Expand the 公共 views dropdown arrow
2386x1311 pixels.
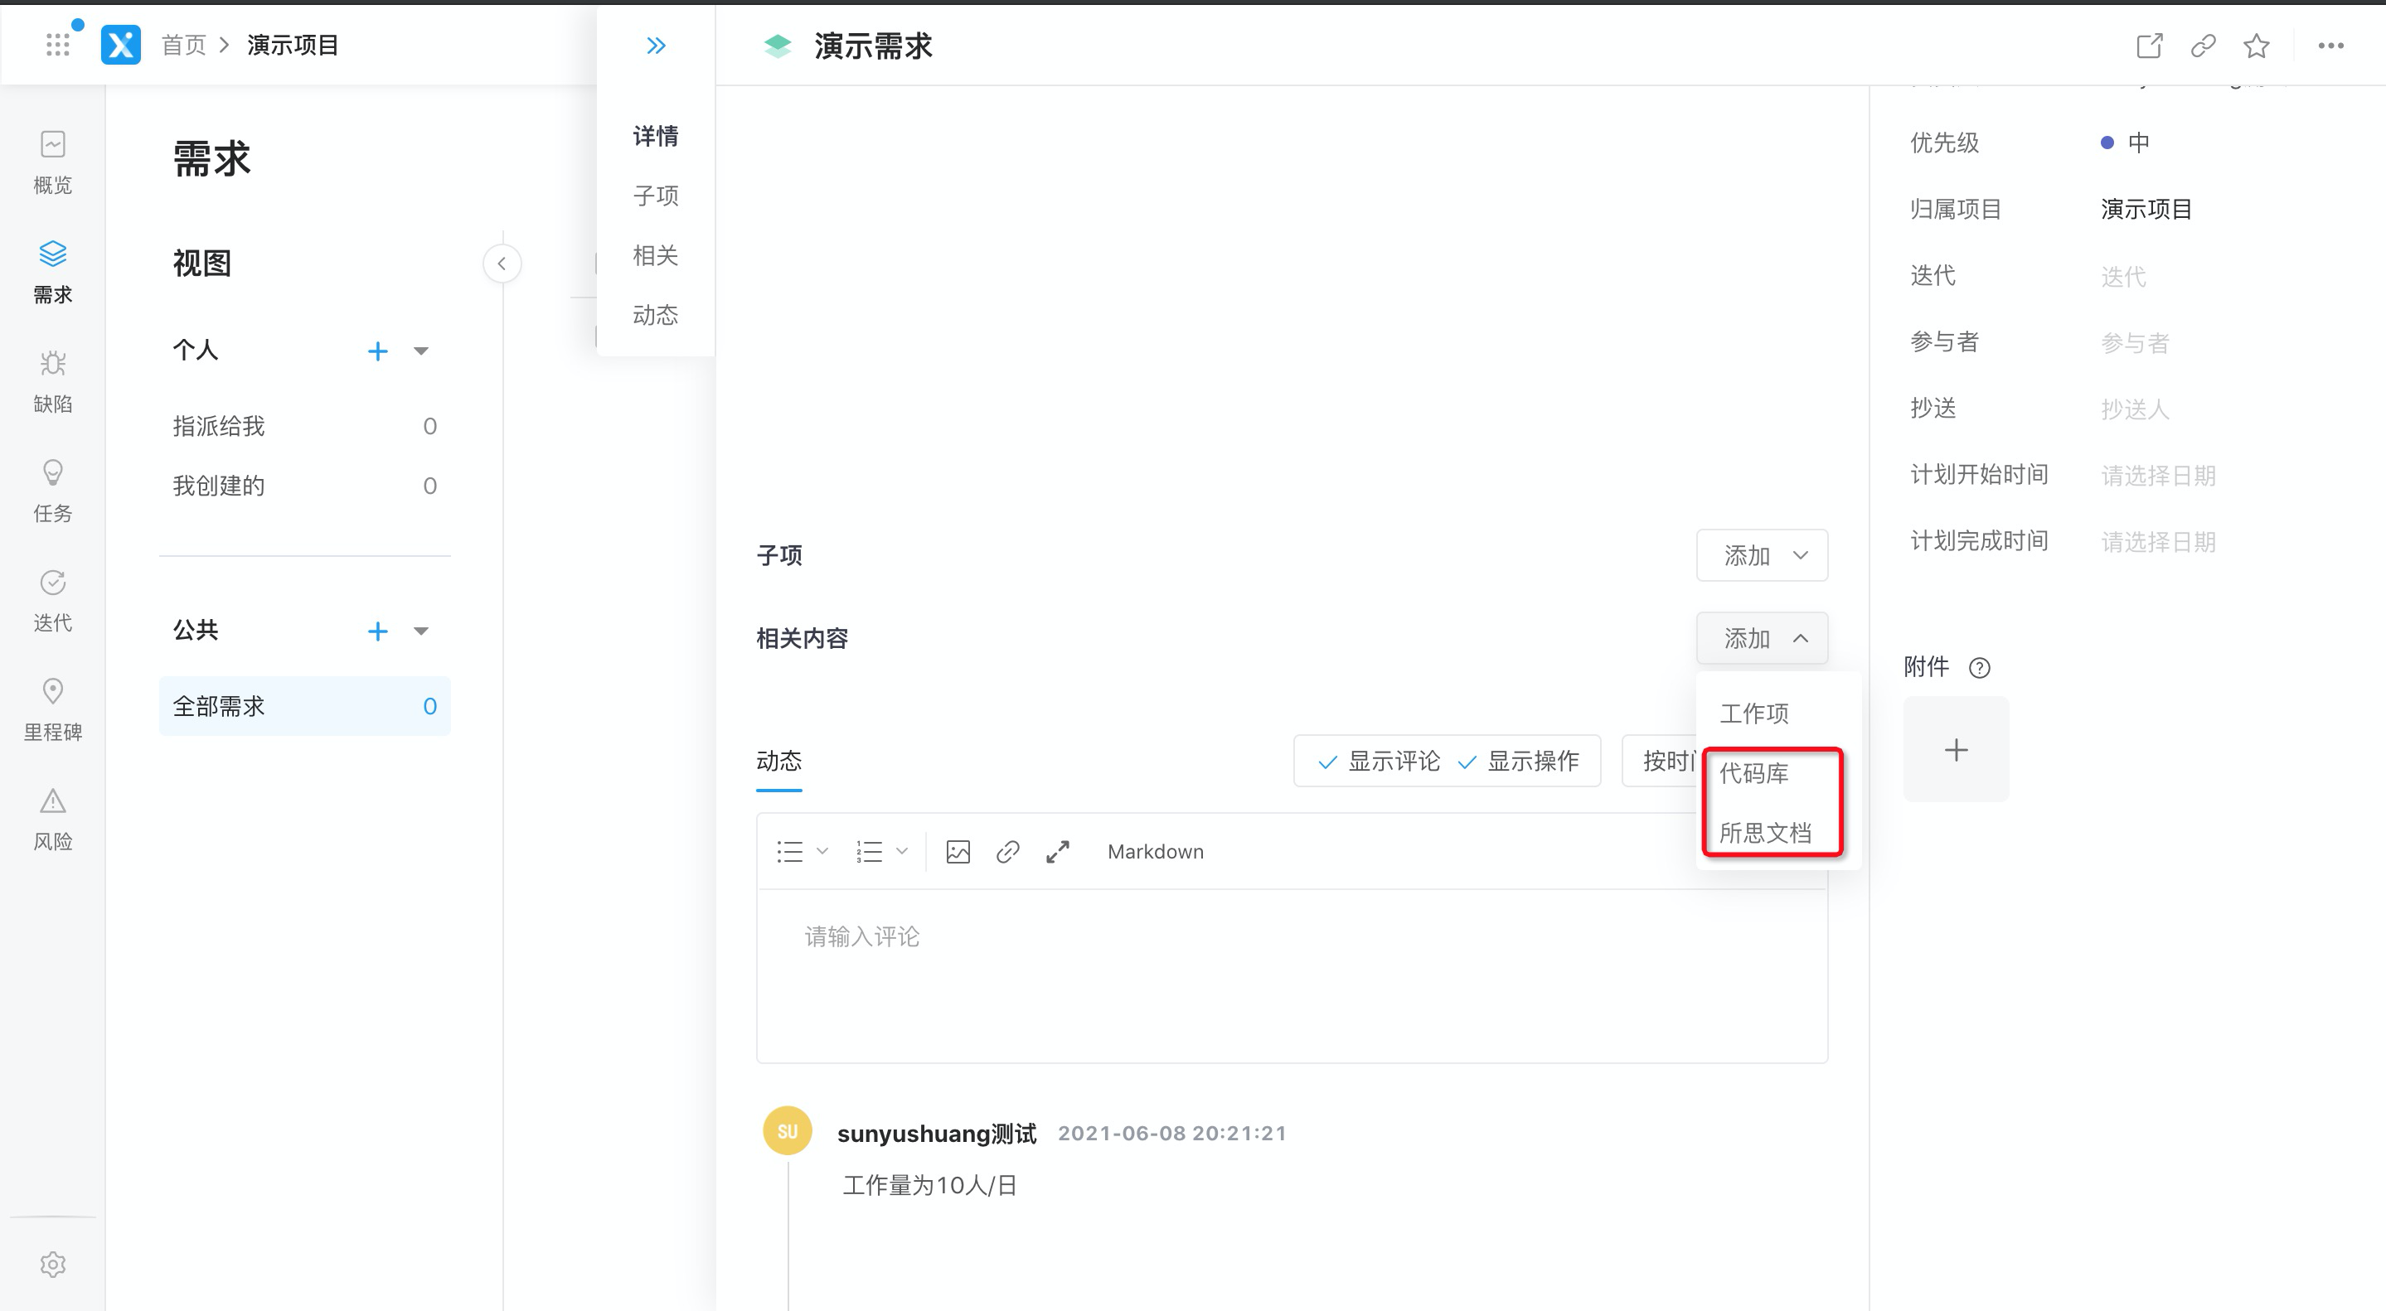pos(421,631)
